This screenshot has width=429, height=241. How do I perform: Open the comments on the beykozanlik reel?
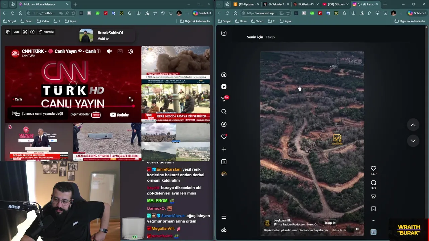[x=373, y=183]
